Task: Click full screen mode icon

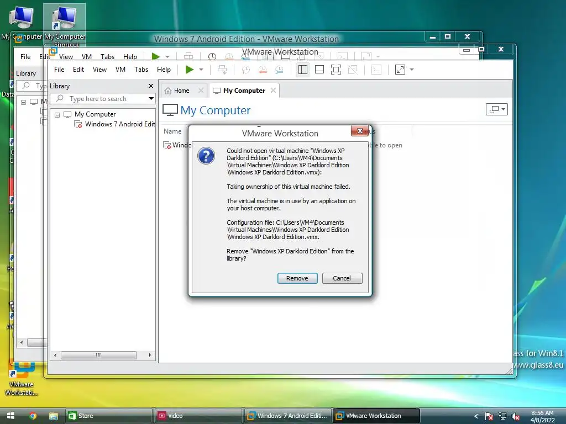Action: 336,70
